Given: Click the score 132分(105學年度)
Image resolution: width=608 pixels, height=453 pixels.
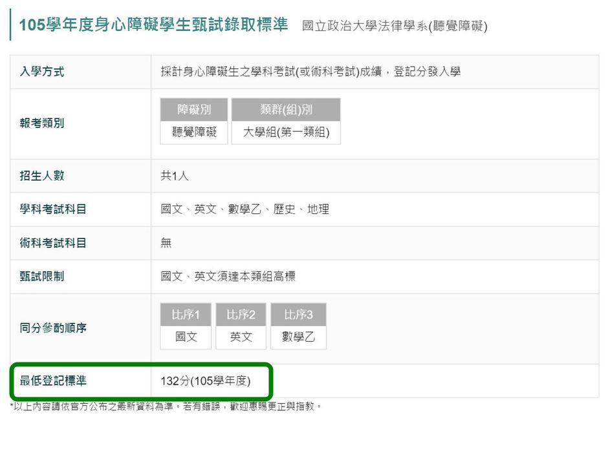Looking at the screenshot, I should point(206,381).
